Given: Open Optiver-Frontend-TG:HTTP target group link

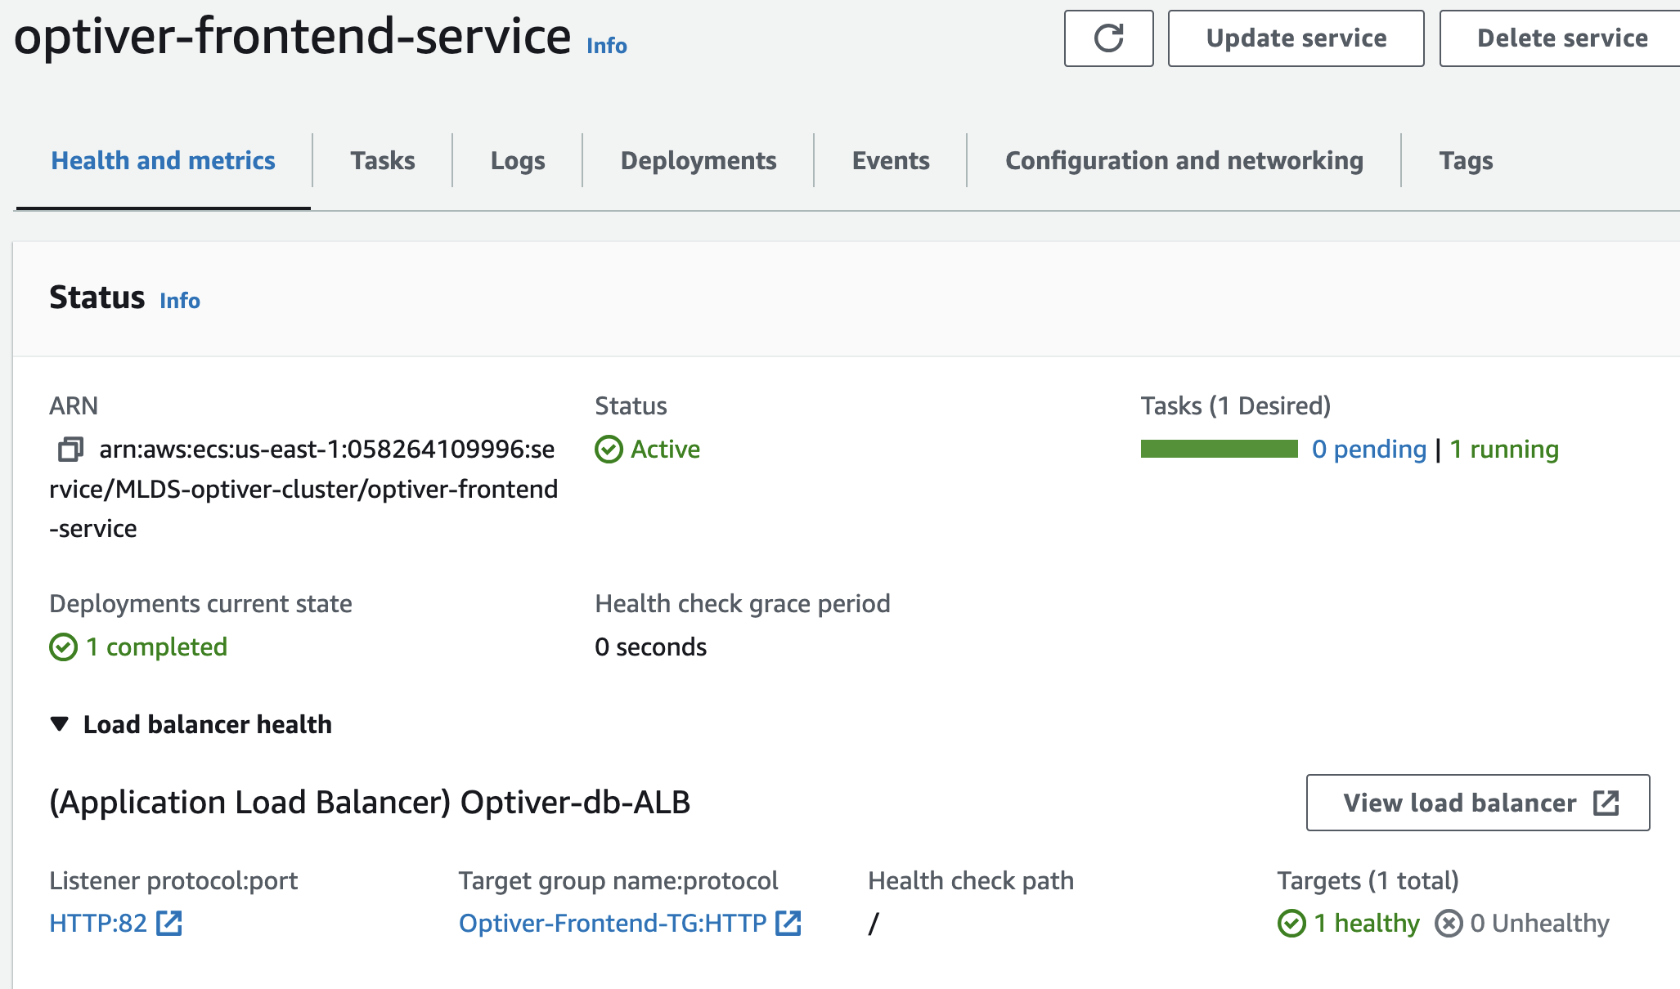Looking at the screenshot, I should pos(613,923).
